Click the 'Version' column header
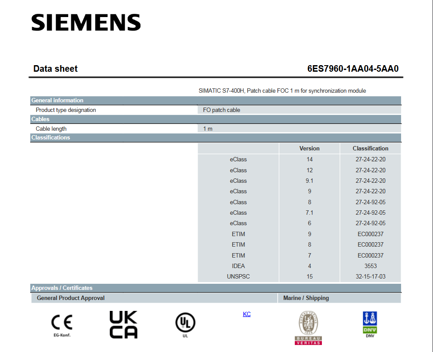 310,149
